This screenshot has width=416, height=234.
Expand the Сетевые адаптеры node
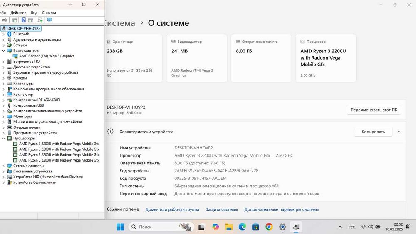point(3,166)
